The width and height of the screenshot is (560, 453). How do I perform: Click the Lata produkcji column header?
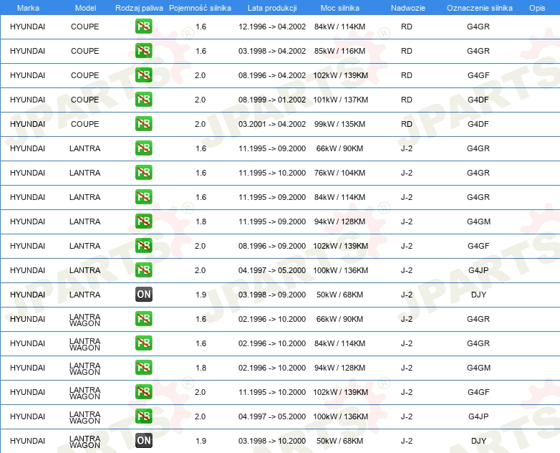[x=272, y=8]
